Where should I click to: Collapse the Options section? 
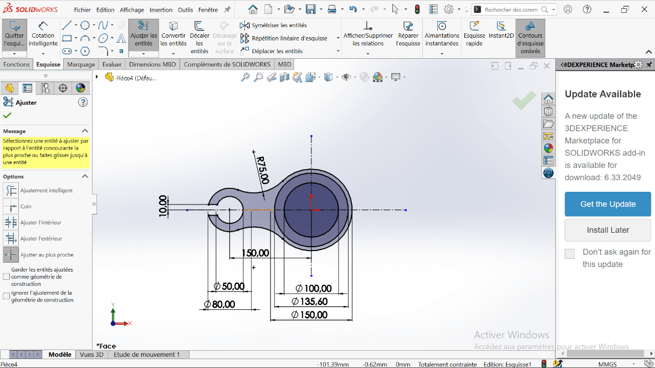pos(85,176)
